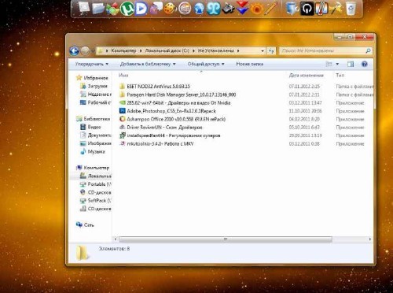Open the Recycle Bin in the dock
This screenshot has width=393, height=293.
pos(351,9)
